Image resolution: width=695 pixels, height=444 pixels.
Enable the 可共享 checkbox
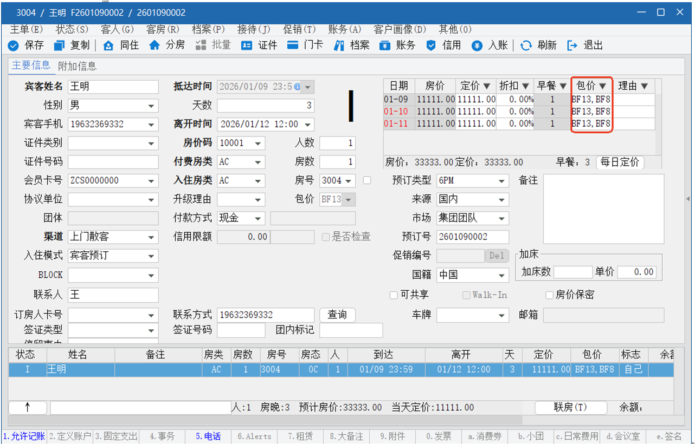pos(394,295)
